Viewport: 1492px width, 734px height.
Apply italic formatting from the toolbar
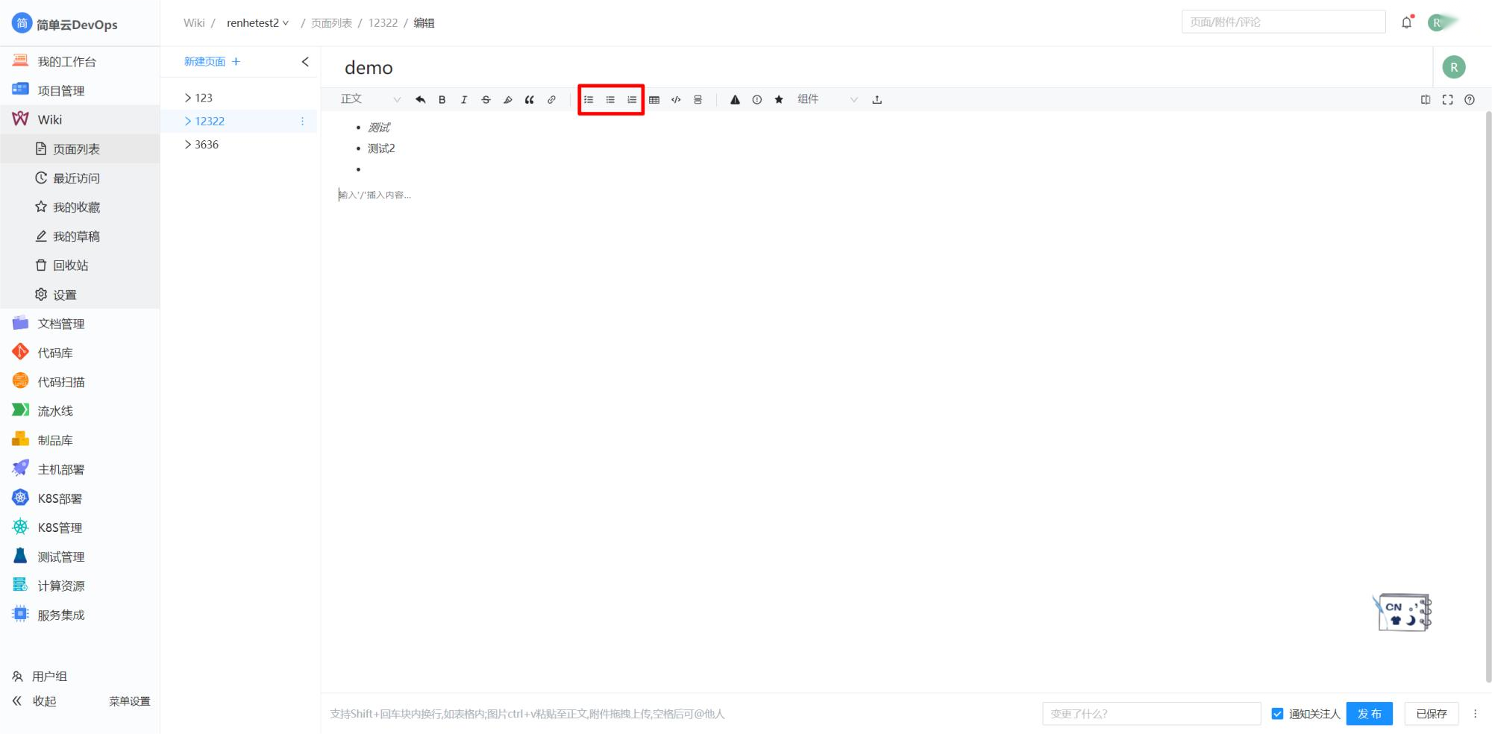point(464,100)
